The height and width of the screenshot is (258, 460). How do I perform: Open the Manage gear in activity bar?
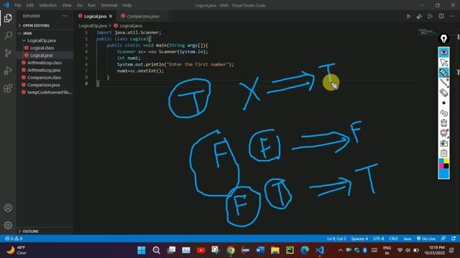point(8,225)
